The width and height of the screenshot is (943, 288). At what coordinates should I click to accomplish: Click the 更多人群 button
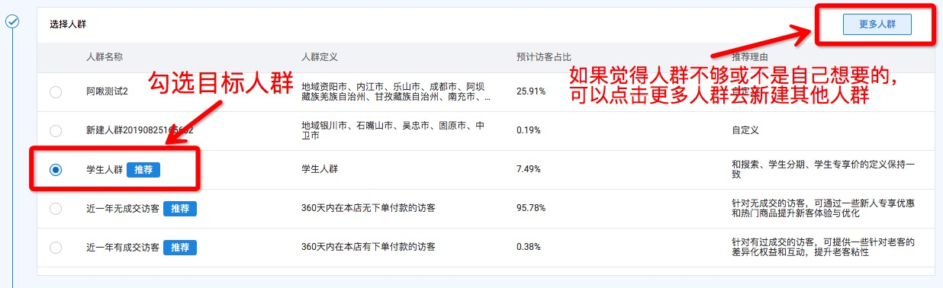tap(877, 24)
